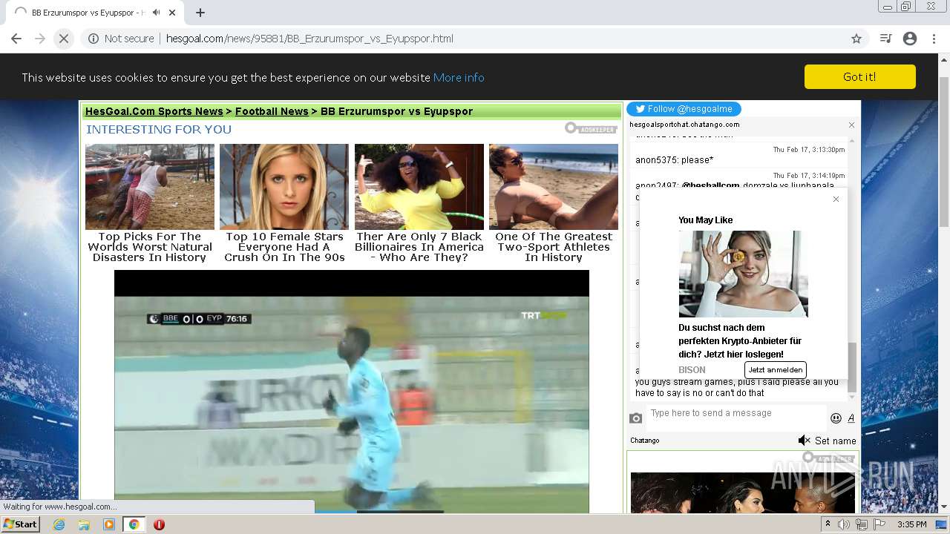Open the red Opera taskbar icon
The image size is (950, 534).
[x=159, y=524]
